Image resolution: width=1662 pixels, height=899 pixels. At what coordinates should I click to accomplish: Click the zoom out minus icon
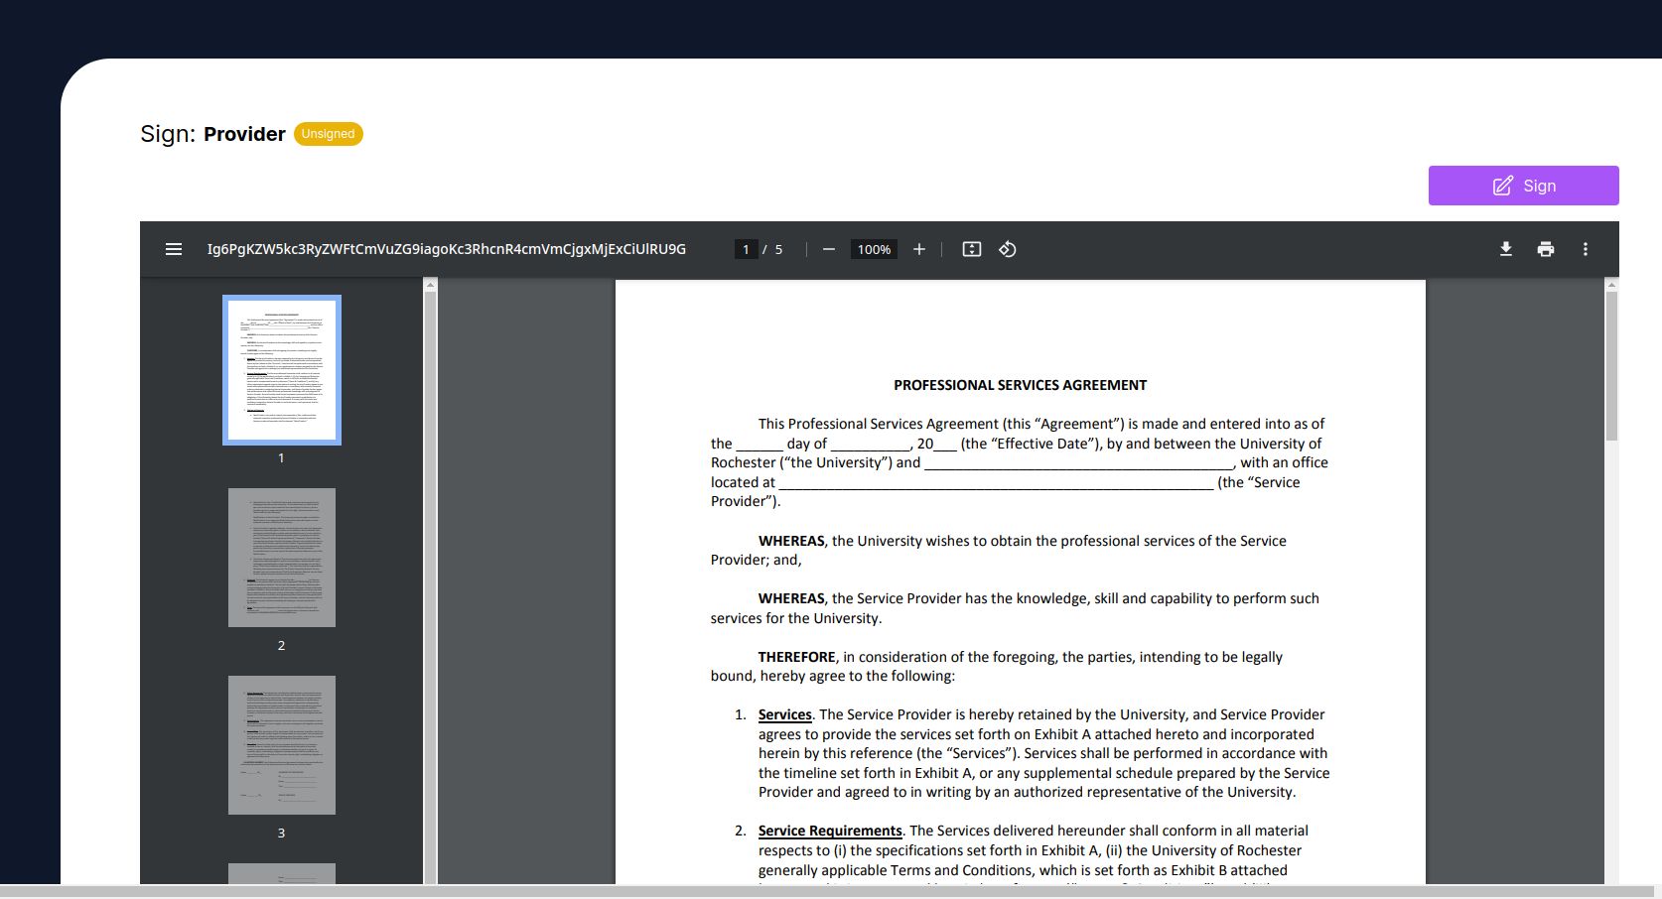(x=829, y=249)
